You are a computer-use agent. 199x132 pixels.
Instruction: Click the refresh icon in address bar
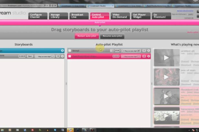(52, 6)
